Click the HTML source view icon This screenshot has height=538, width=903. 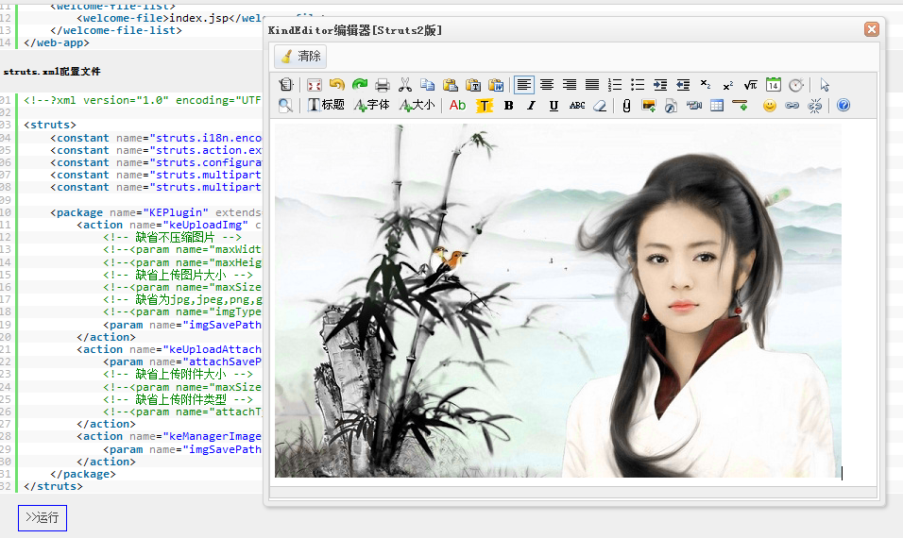pyautogui.click(x=286, y=85)
